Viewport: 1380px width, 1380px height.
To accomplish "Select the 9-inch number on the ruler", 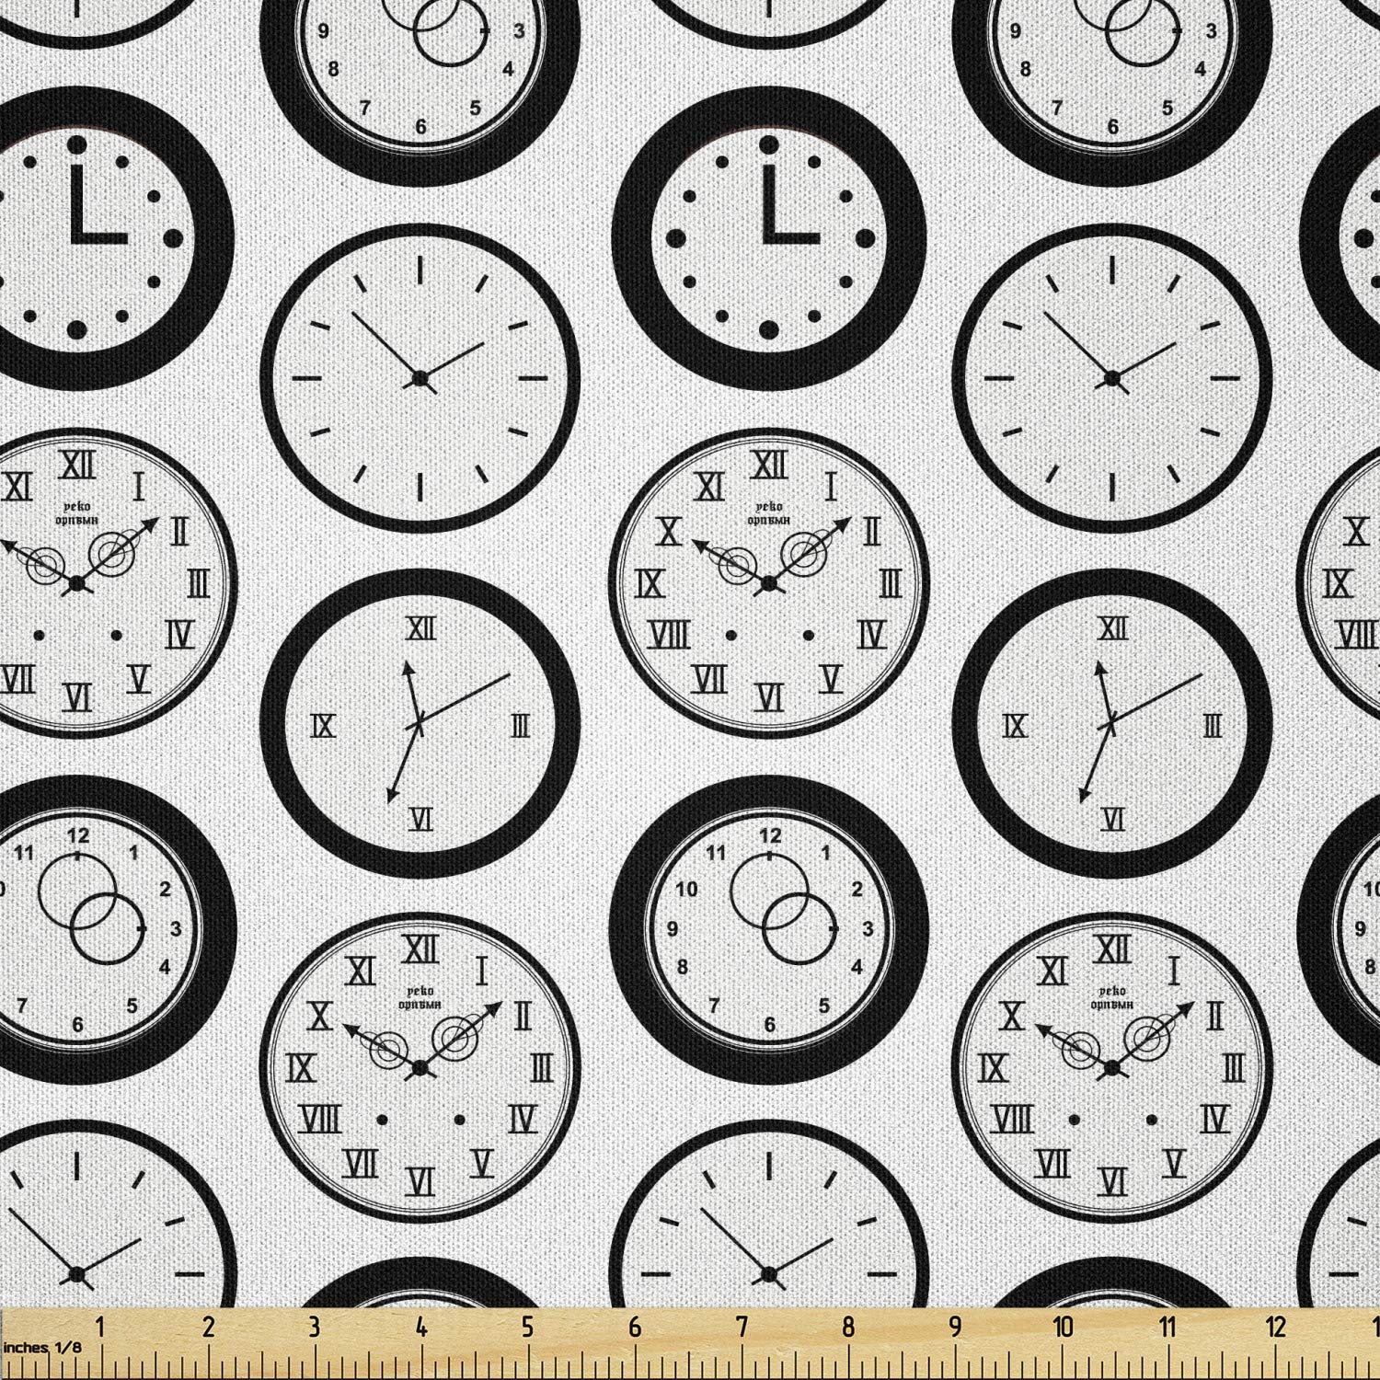I will point(956,1328).
